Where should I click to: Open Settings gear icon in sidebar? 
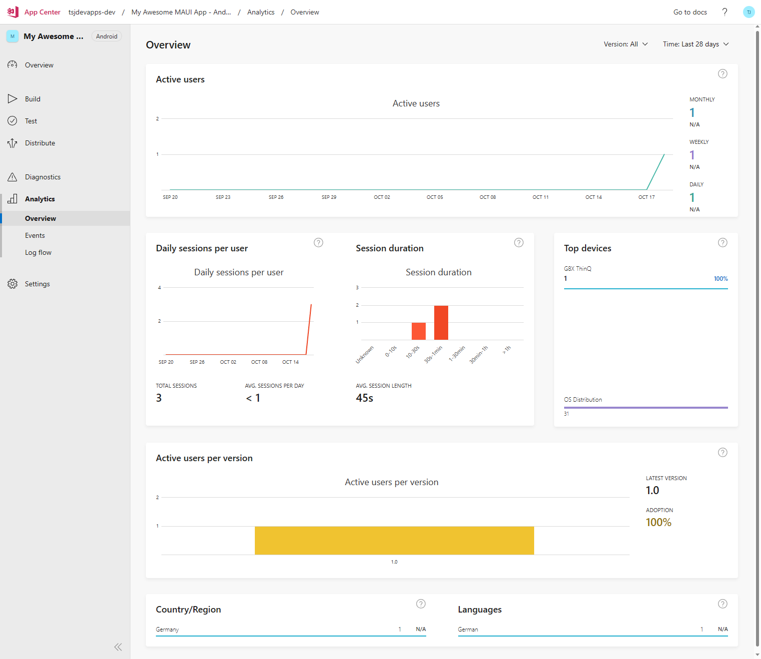(12, 284)
